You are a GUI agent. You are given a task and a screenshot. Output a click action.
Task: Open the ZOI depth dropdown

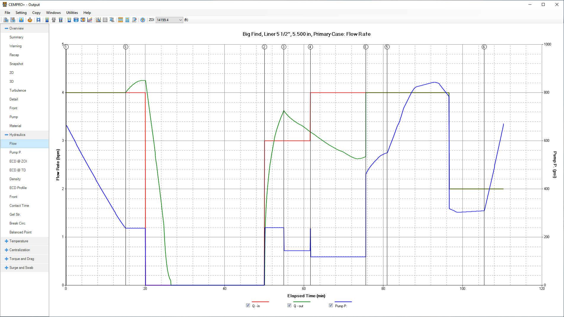pyautogui.click(x=180, y=20)
